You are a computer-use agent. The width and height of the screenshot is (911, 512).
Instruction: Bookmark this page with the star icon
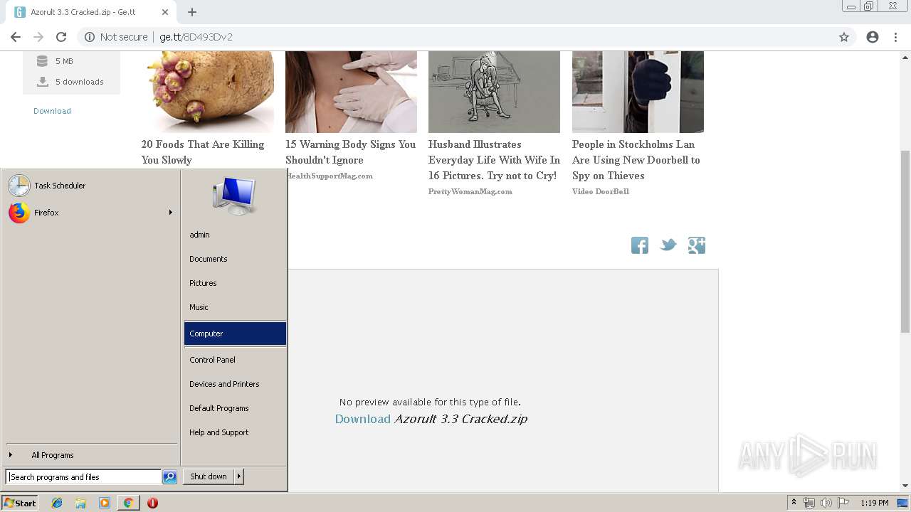click(x=844, y=37)
